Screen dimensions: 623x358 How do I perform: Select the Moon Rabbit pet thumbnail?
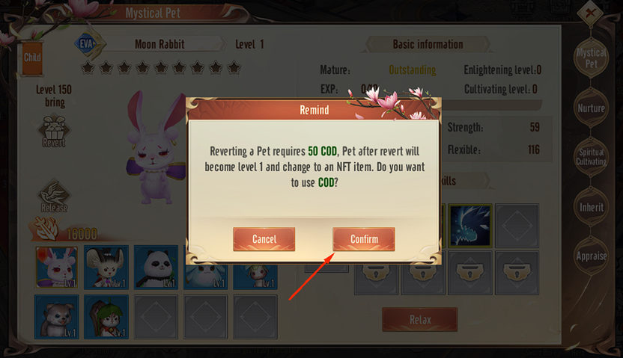56,268
